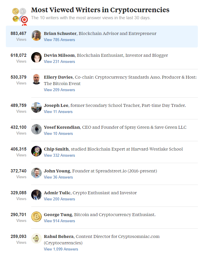Open George Tung's 914 answers link
This screenshot has height=256, width=204.
[59, 221]
